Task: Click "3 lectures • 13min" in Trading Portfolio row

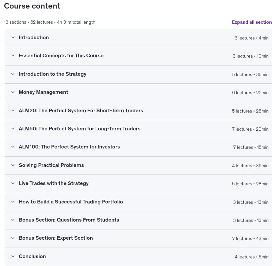Action: click(x=251, y=202)
